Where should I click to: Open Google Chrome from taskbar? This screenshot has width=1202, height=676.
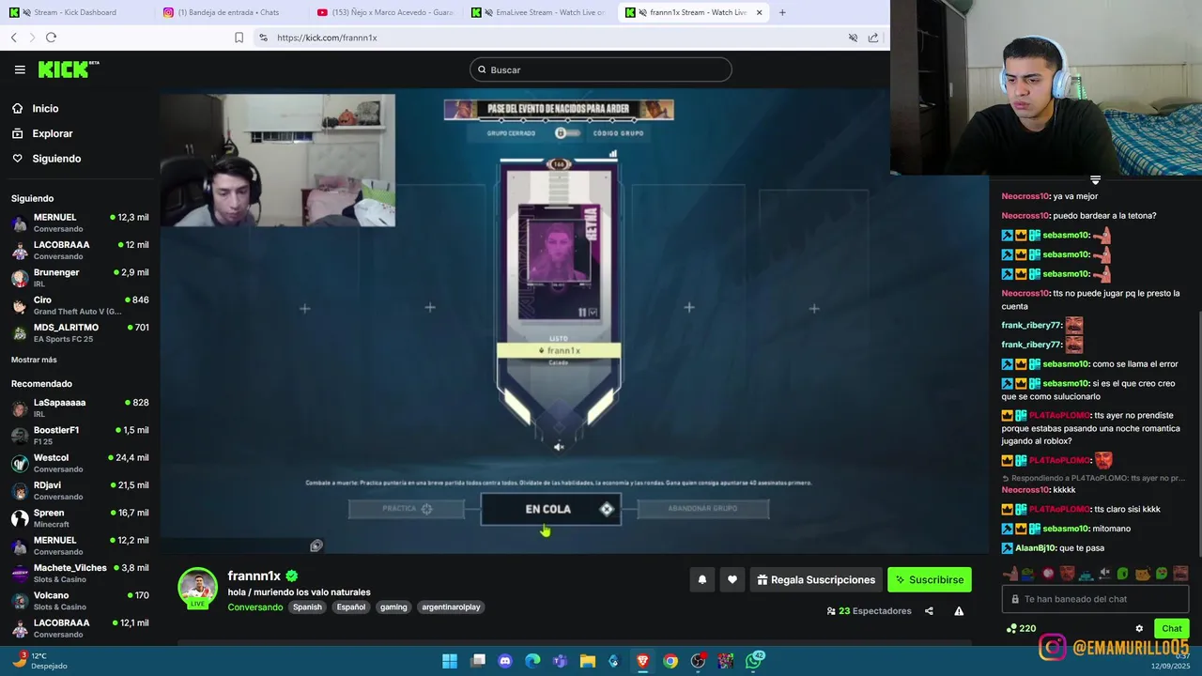pos(670,661)
